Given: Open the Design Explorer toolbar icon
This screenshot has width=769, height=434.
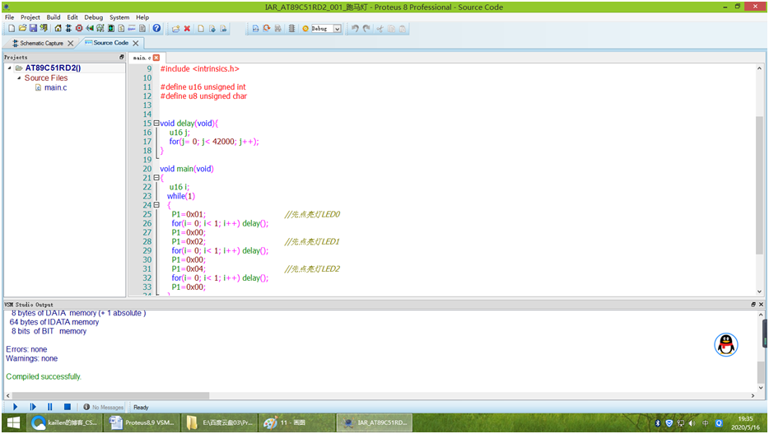Looking at the screenshot, I should click(111, 29).
